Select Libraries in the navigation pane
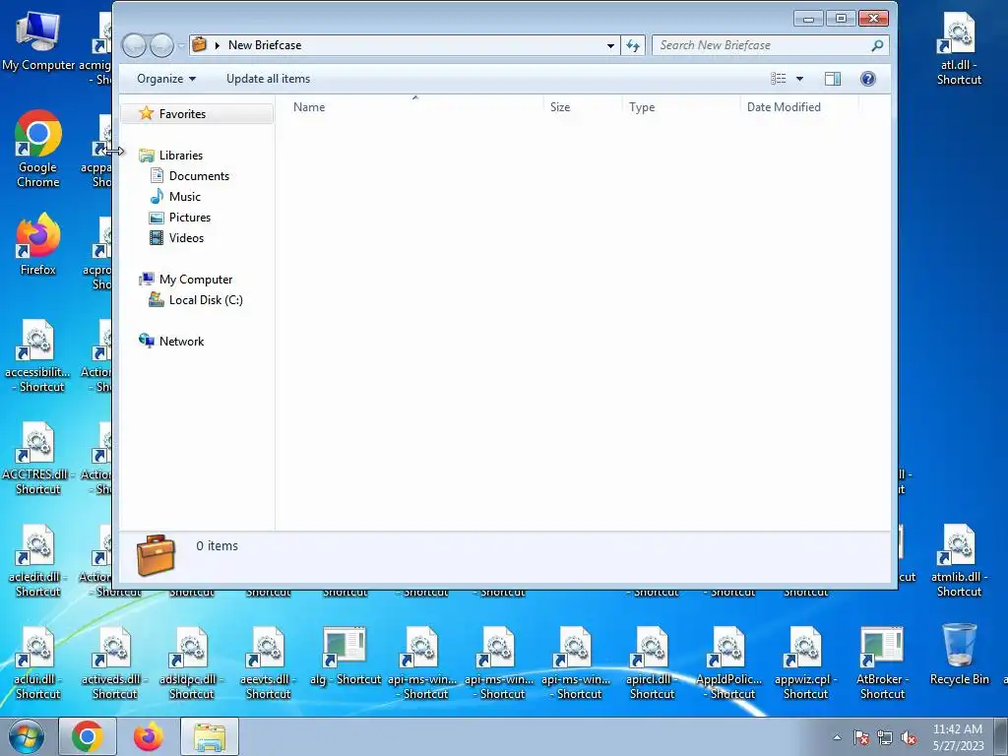Viewport: 1008px width, 756px height. tap(181, 155)
